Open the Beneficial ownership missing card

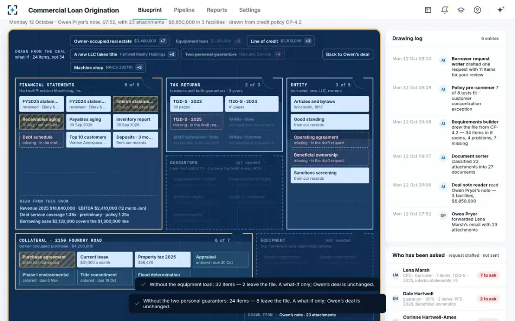click(330, 158)
